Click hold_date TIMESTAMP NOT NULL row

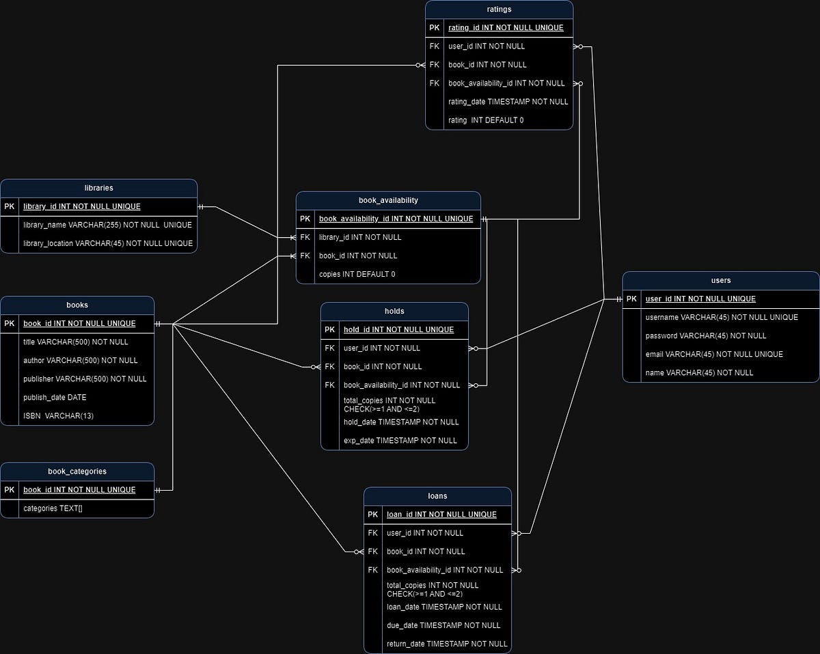[394, 422]
